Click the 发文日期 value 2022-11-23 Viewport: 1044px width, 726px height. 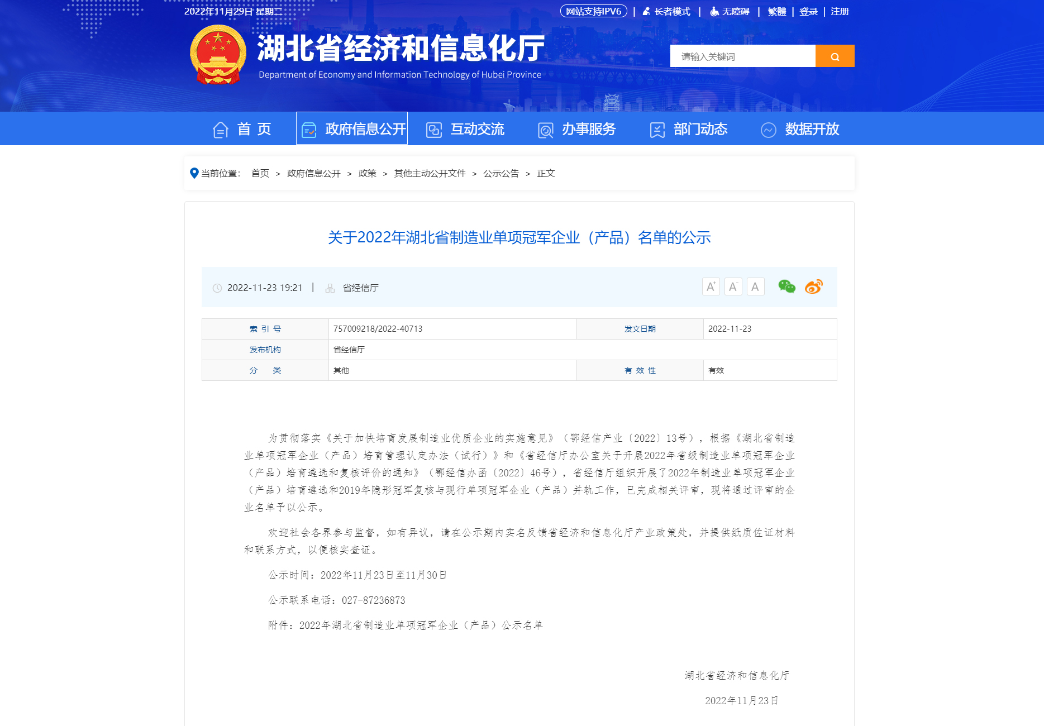tap(730, 328)
